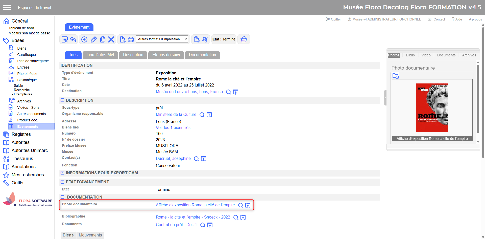Image resolution: width=485 pixels, height=239 pixels.
Task: Delete record with the X toolbar icon
Action: [111, 39]
